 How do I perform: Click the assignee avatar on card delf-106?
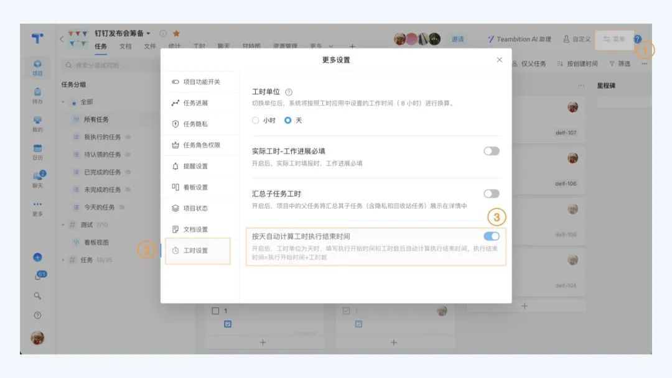pyautogui.click(x=572, y=158)
